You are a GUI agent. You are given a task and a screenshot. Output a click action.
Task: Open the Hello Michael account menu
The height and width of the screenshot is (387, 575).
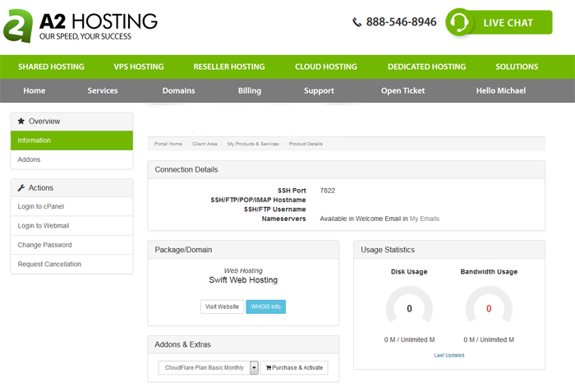tap(501, 90)
